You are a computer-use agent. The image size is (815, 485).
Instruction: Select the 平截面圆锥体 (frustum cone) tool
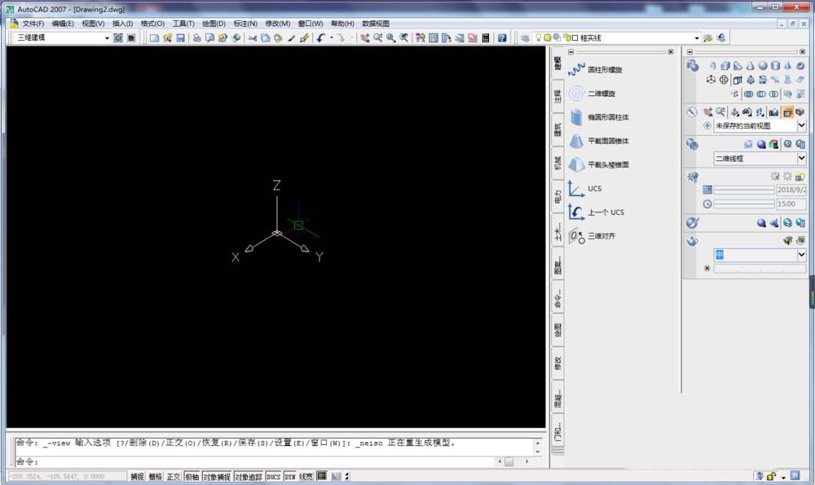(x=604, y=140)
